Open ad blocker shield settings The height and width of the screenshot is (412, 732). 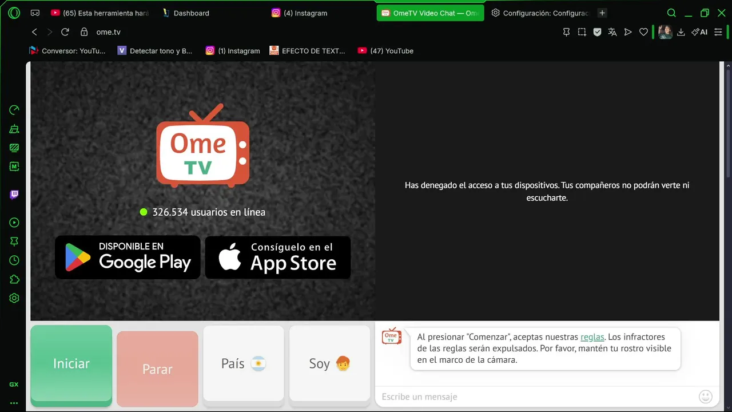597,32
